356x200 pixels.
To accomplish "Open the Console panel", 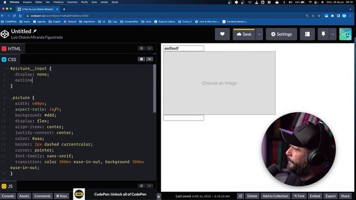I will (8, 196).
